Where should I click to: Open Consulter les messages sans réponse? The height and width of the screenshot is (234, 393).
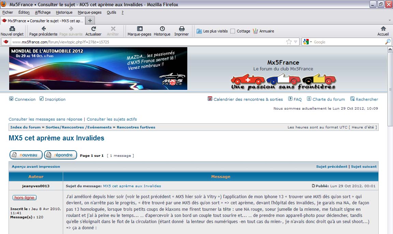point(45,119)
